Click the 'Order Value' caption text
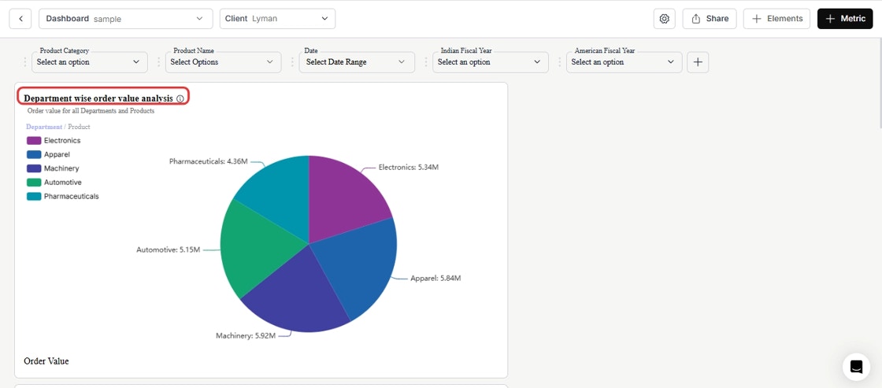 pos(46,361)
